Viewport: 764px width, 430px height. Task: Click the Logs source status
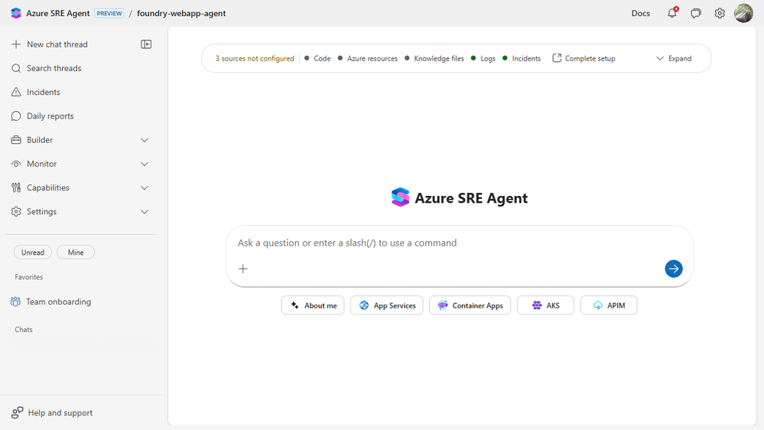[483, 58]
